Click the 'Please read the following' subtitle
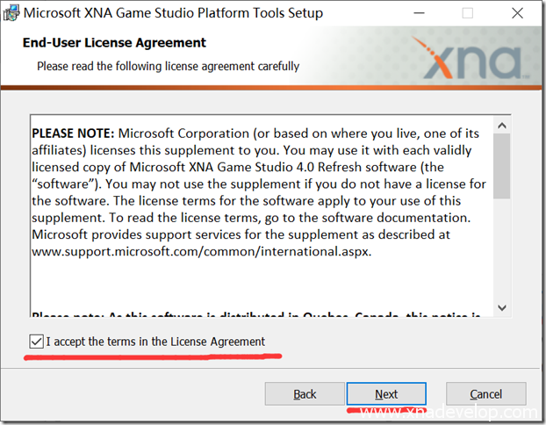 pyautogui.click(x=168, y=66)
